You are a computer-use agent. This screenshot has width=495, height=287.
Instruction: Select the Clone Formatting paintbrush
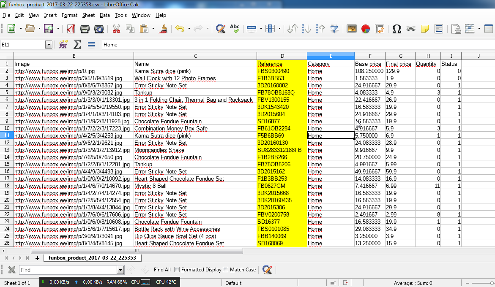coord(164,29)
